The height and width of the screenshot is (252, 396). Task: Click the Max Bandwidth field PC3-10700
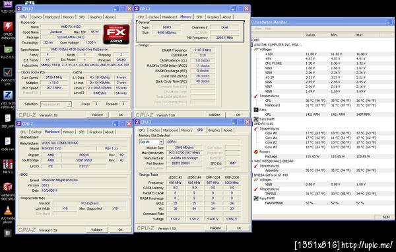(185, 153)
